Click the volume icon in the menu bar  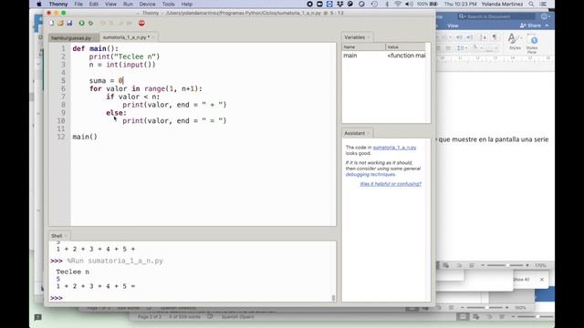coord(409,4)
